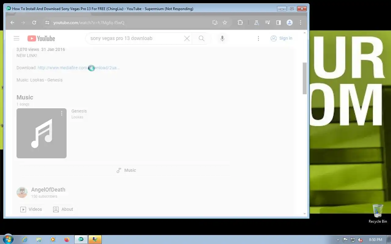Click the Lookas artist name
The height and width of the screenshot is (244, 391).
pos(77,117)
